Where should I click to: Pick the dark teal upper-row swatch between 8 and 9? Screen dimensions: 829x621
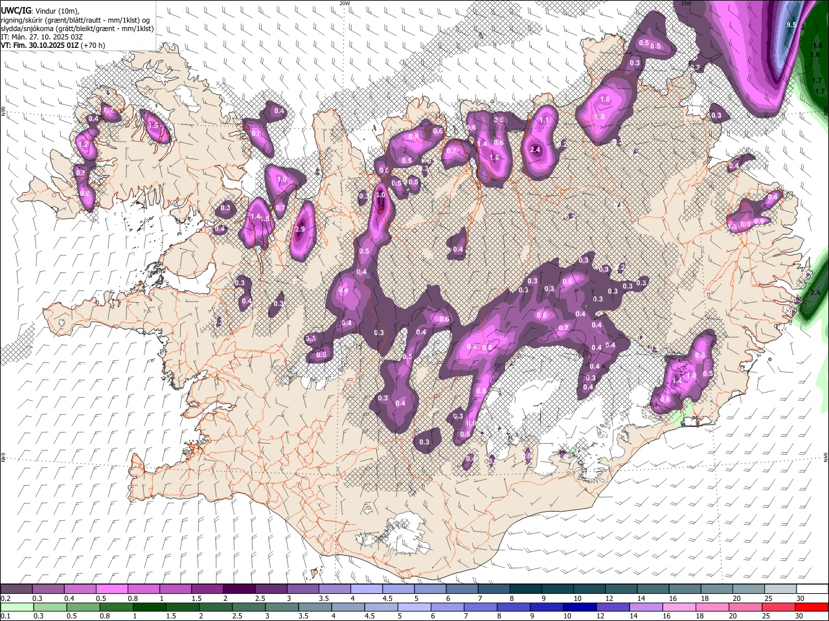tap(525, 589)
